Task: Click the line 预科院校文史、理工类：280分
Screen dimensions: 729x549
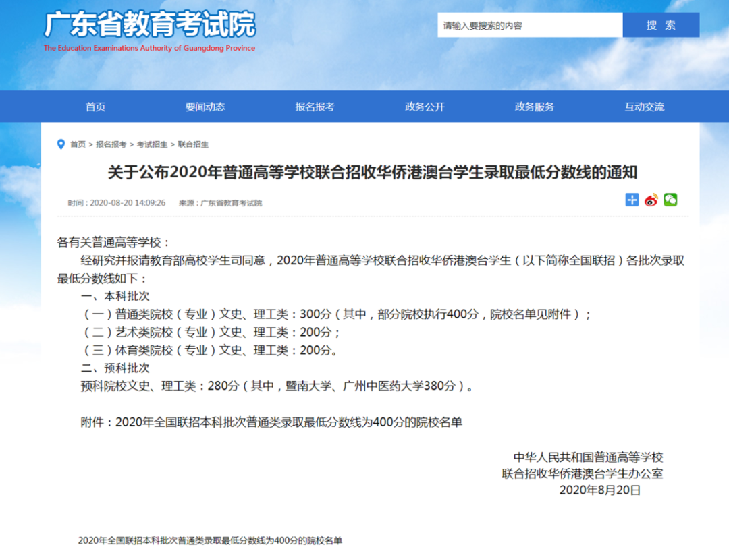Action: pyautogui.click(x=278, y=386)
